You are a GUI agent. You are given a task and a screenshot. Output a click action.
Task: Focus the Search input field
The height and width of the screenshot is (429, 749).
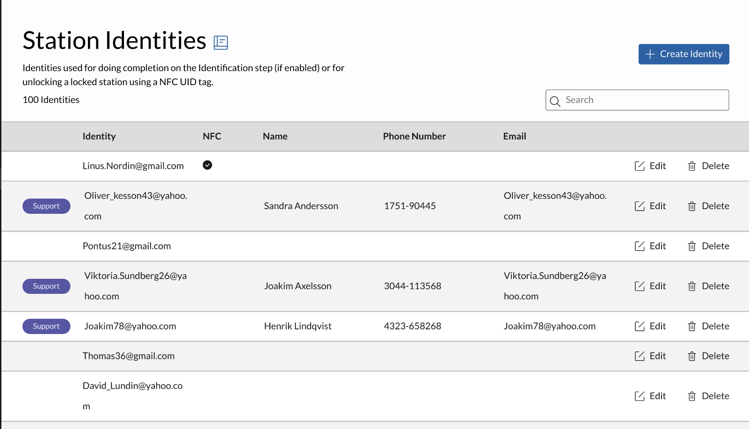637,100
